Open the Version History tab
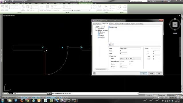This screenshot has height=103, width=183. (x=140, y=24)
